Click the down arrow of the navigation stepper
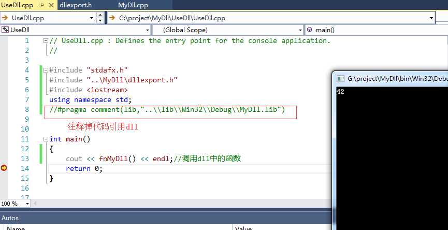The width and height of the screenshot is (448, 230). pyautogui.click(x=100, y=21)
